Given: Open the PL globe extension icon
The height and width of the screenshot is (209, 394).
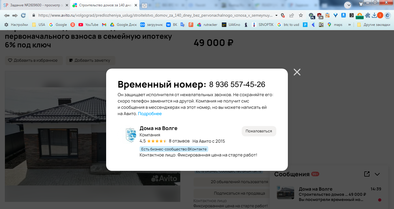Looking at the screenshot, I should click(x=312, y=16).
